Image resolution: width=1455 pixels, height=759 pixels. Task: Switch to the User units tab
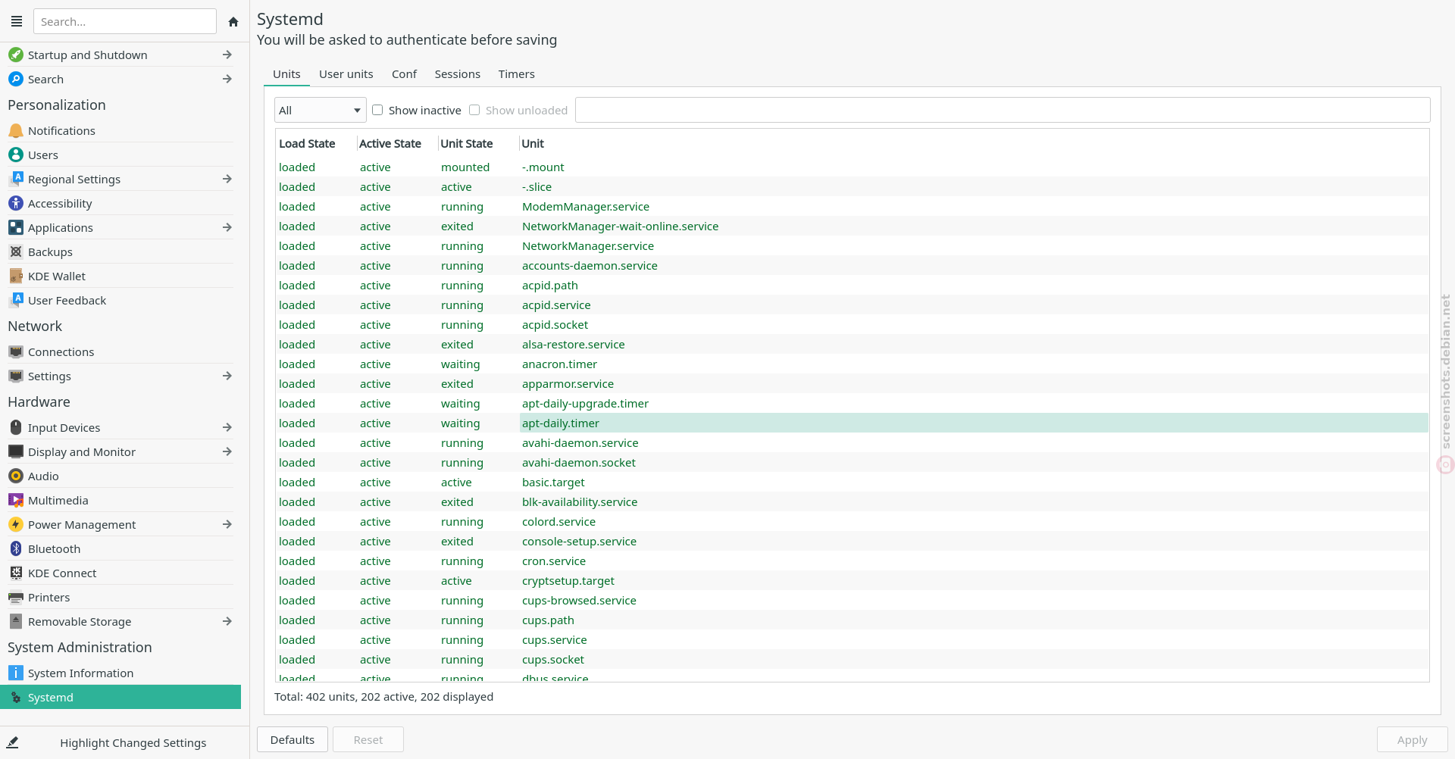pos(346,74)
